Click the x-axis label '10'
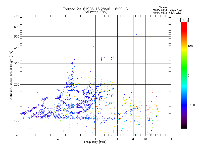Screen dimensions: 201x151 pyautogui.click(x=145, y=139)
